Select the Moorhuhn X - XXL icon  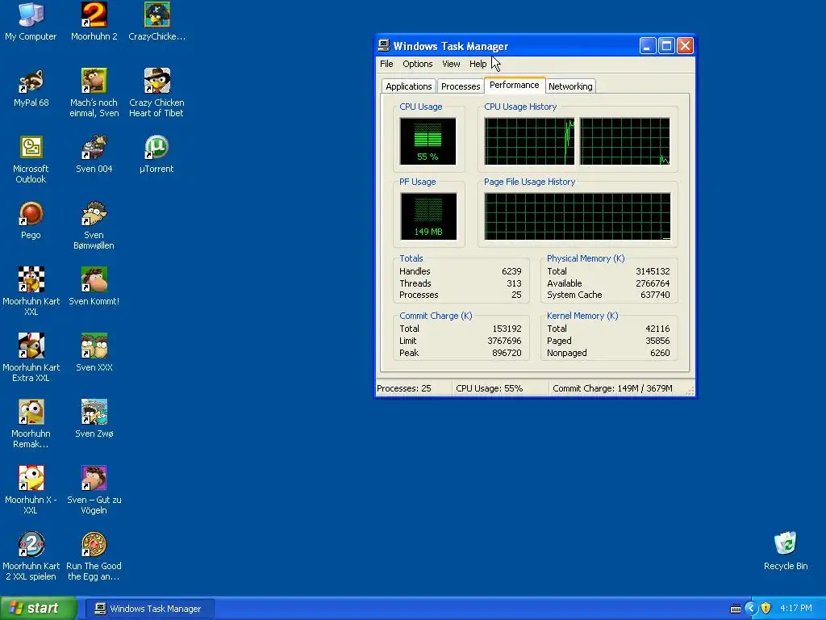pos(31,490)
